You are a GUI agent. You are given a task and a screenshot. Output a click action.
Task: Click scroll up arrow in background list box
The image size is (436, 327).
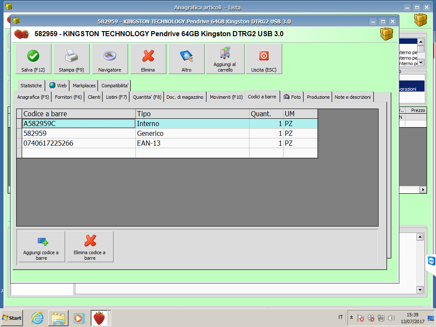421,42
